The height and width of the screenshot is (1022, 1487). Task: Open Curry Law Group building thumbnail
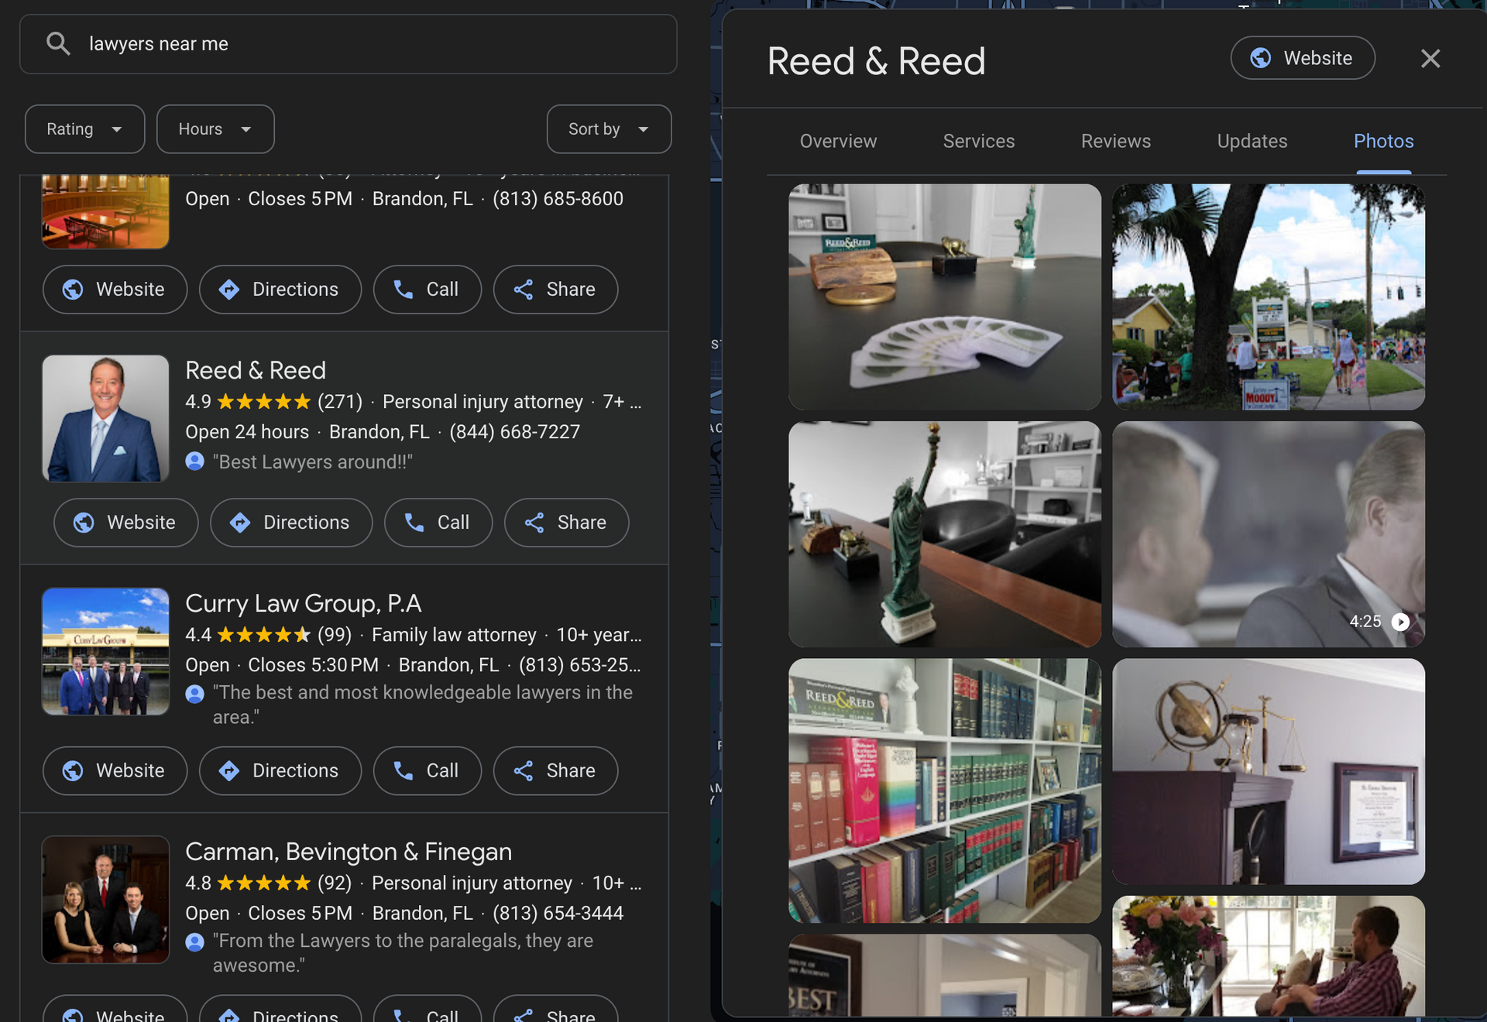pyautogui.click(x=105, y=651)
